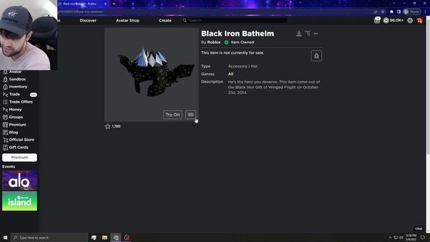Image resolution: width=430 pixels, height=242 pixels.
Task: Open the browser extensions puzzle icon
Action: tap(392, 12)
